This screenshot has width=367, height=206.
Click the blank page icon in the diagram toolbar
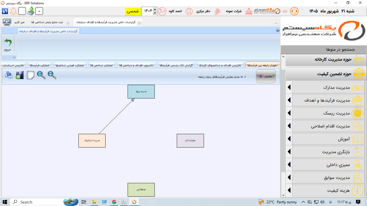[x=30, y=75]
